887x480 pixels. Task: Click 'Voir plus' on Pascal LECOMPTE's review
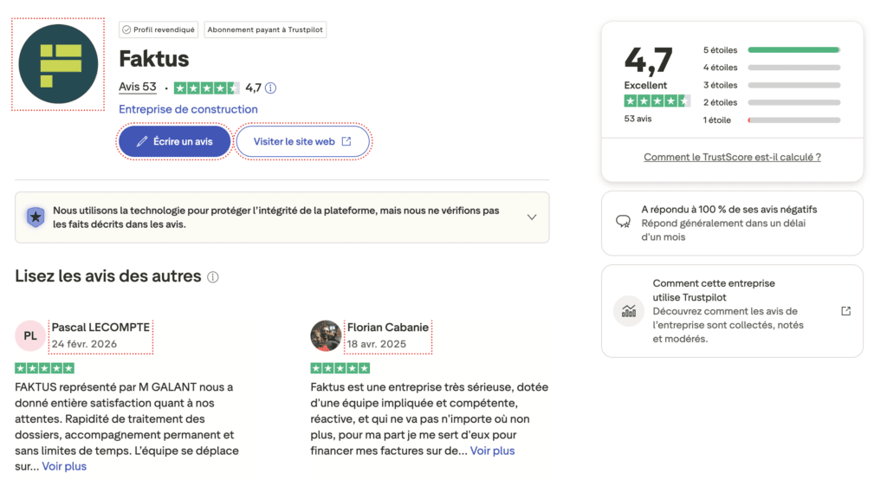(x=64, y=466)
